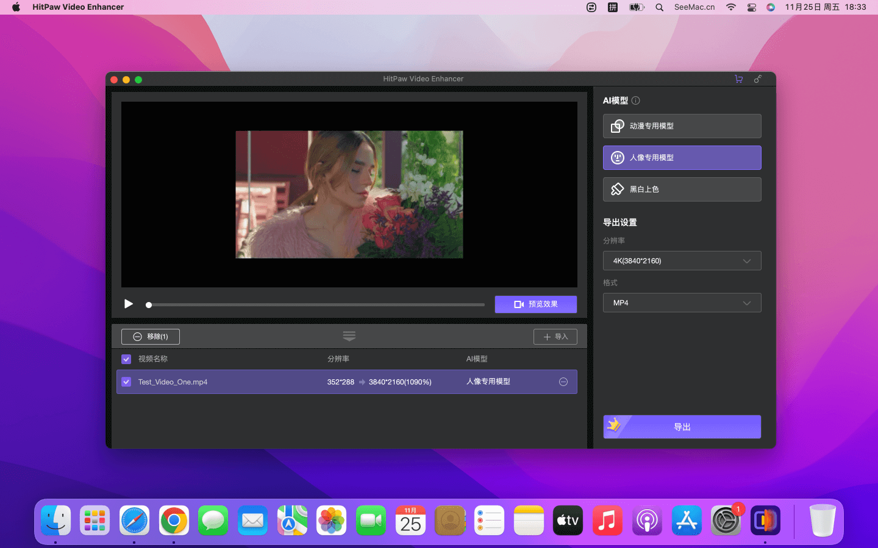Click the 预览效果 preview button

coord(535,304)
